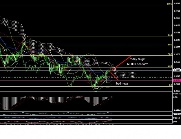Click the 1.3945 price axis value
This screenshot has height=139, width=181.
point(177,40)
